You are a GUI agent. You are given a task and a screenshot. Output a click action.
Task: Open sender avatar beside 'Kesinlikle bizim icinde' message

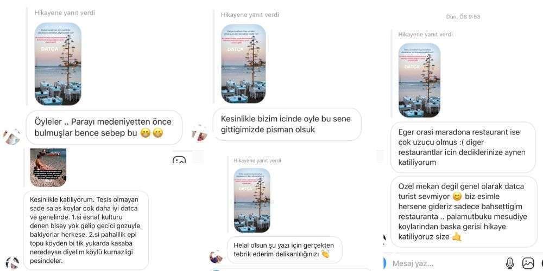point(200,133)
